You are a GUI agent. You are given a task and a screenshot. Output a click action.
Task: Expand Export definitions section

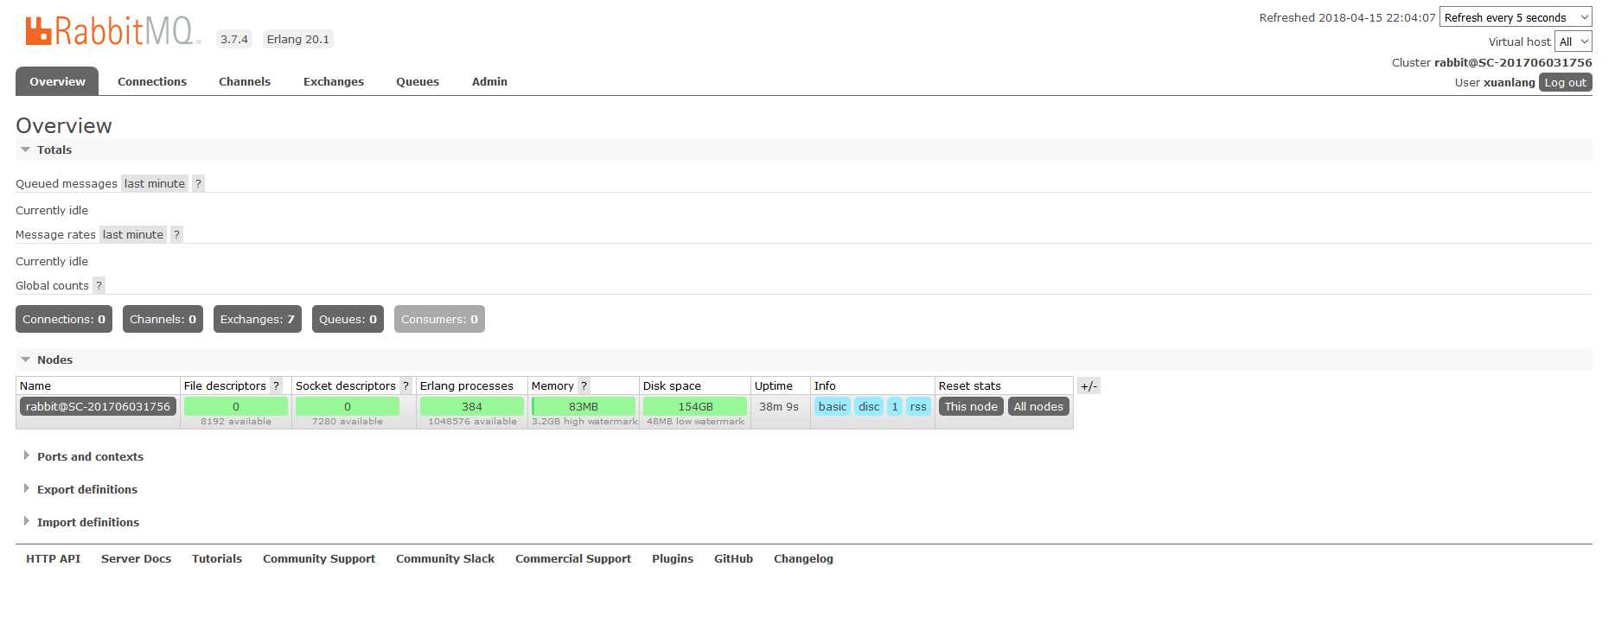click(x=80, y=489)
